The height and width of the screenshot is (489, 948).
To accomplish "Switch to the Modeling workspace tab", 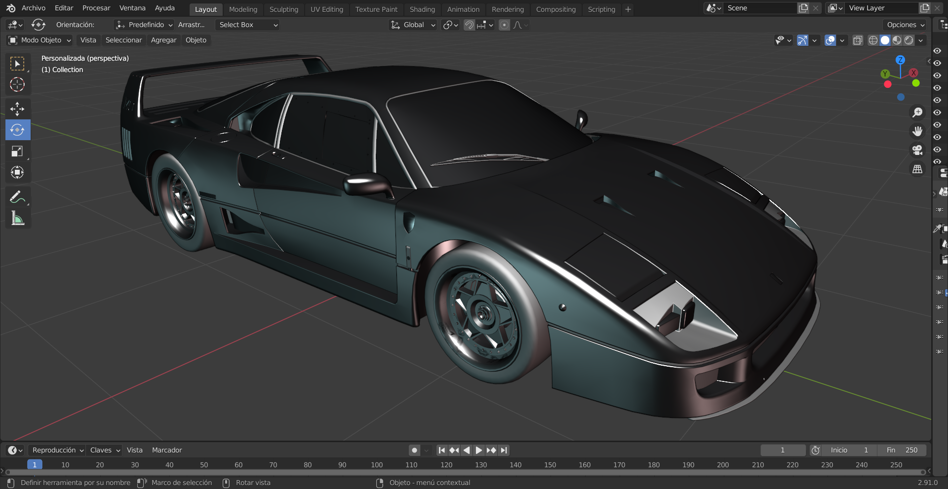I will 243,9.
